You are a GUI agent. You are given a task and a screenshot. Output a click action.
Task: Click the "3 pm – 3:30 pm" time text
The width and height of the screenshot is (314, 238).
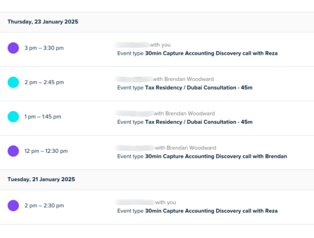pos(44,48)
